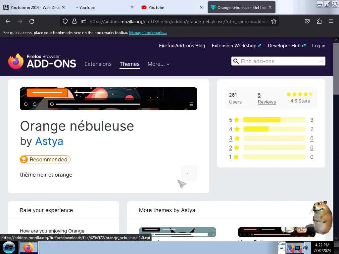Click Firefox taskbar icon
The height and width of the screenshot is (254, 339).
point(28,247)
